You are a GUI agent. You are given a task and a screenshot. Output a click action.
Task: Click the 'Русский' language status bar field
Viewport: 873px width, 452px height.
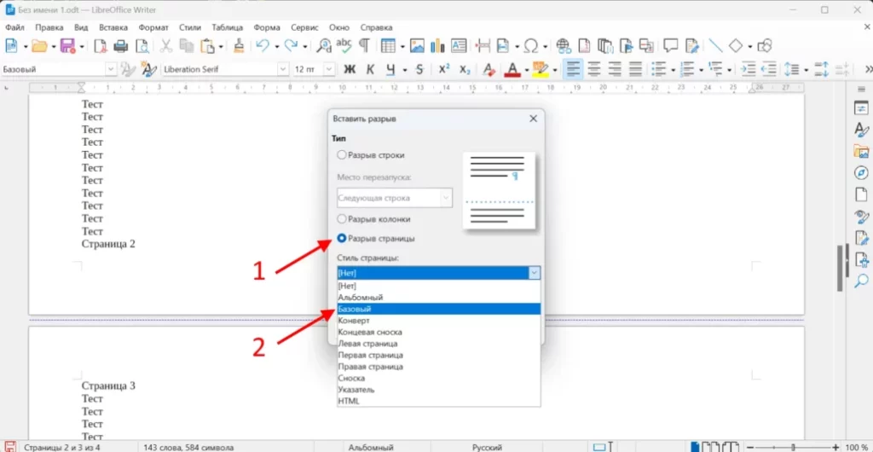[488, 447]
